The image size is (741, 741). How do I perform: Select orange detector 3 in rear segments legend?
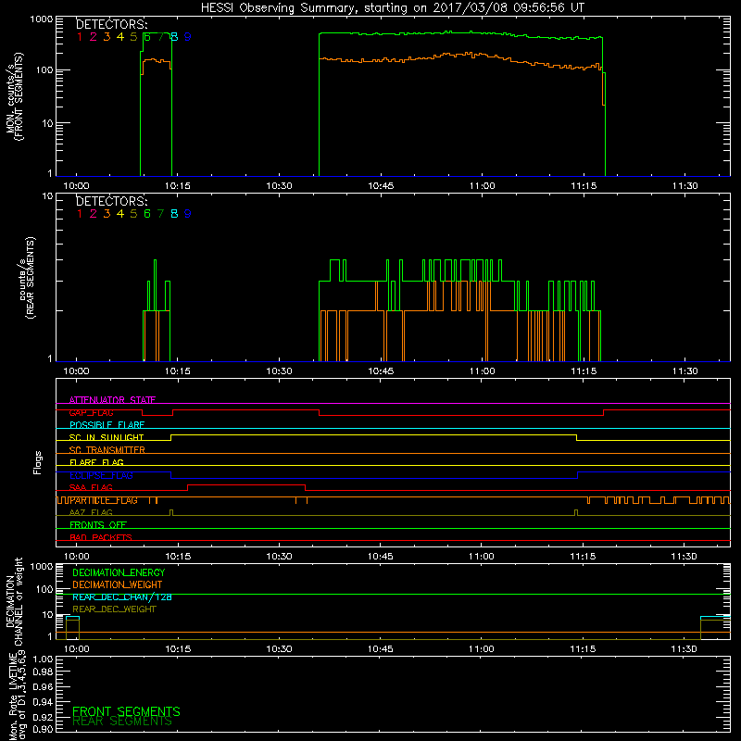[107, 214]
